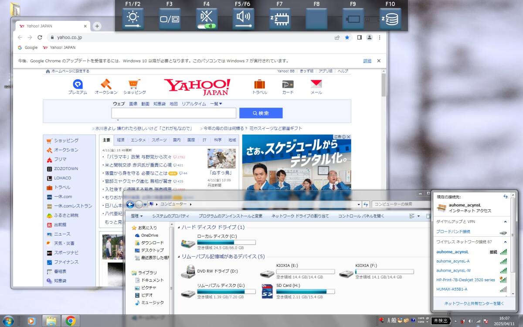Open OneDrive in the Explorer navigation pane
523x327 pixels.
pyautogui.click(x=146, y=235)
